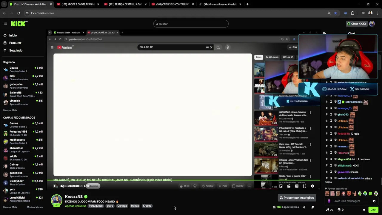Image resolution: width=382 pixels, height=215 pixels.
Task: Toggle theater mode on the player
Action: pyautogui.click(x=297, y=186)
